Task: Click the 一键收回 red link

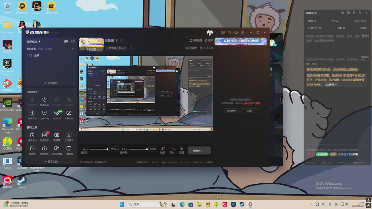Action: (x=247, y=103)
